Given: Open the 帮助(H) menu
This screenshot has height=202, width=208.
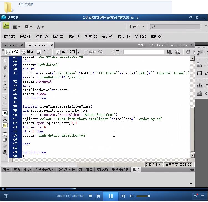Looking at the screenshot, I should click(x=156, y=37).
